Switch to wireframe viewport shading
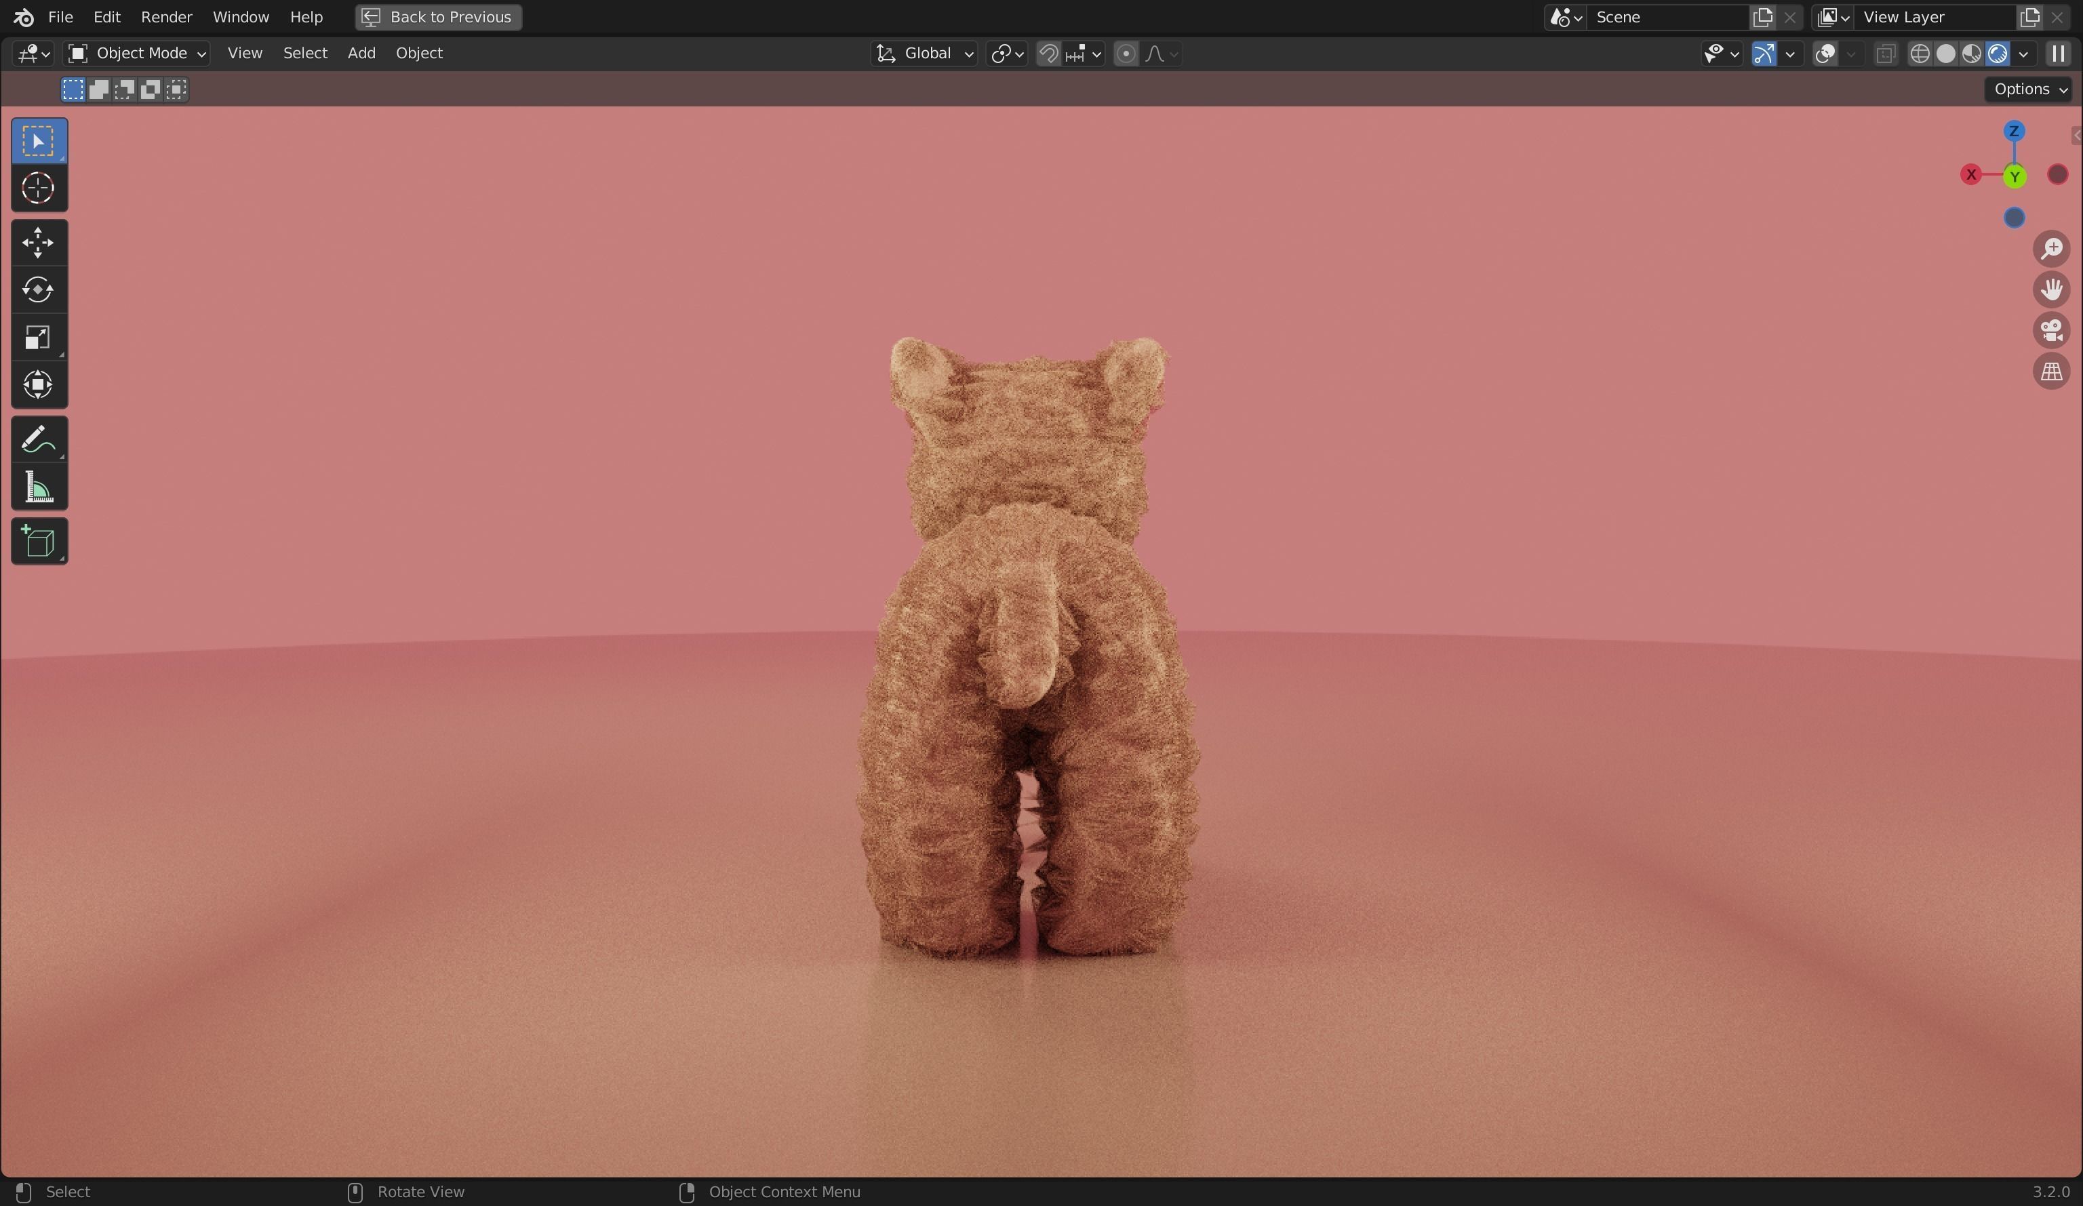2083x1206 pixels. (x=1920, y=54)
